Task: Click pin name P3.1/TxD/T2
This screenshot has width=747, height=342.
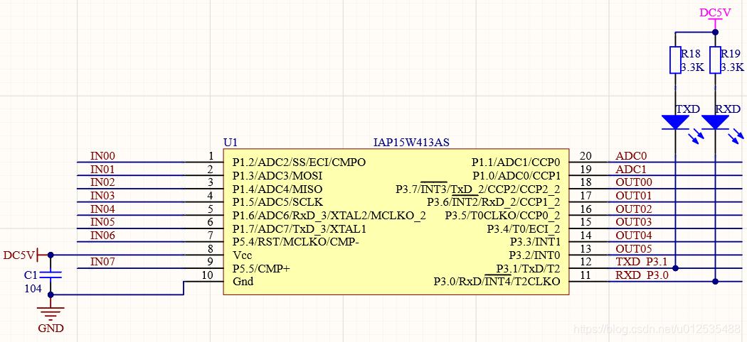Action: pos(529,268)
